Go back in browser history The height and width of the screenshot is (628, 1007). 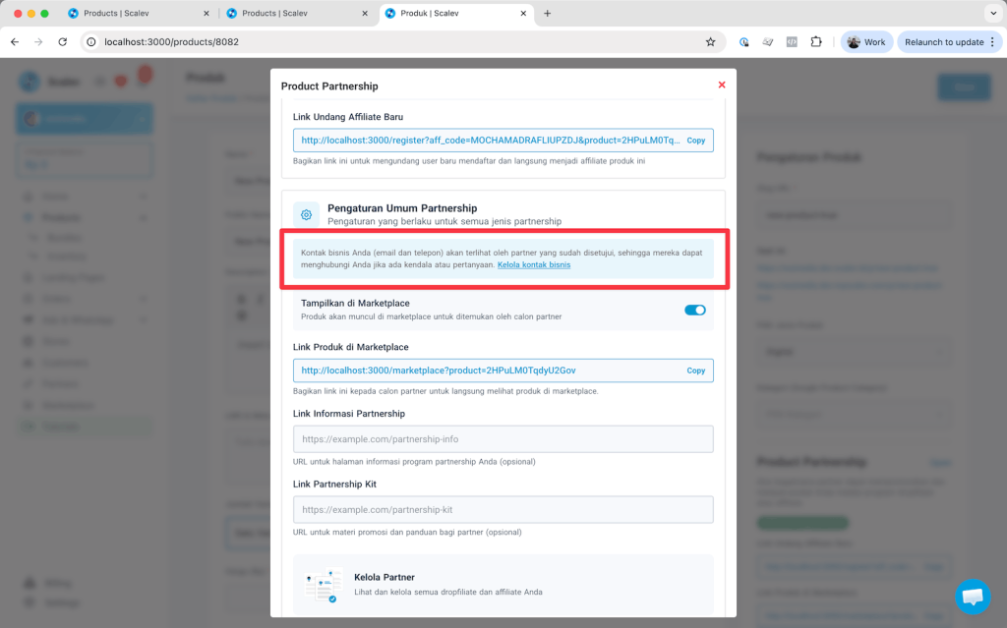(x=15, y=41)
